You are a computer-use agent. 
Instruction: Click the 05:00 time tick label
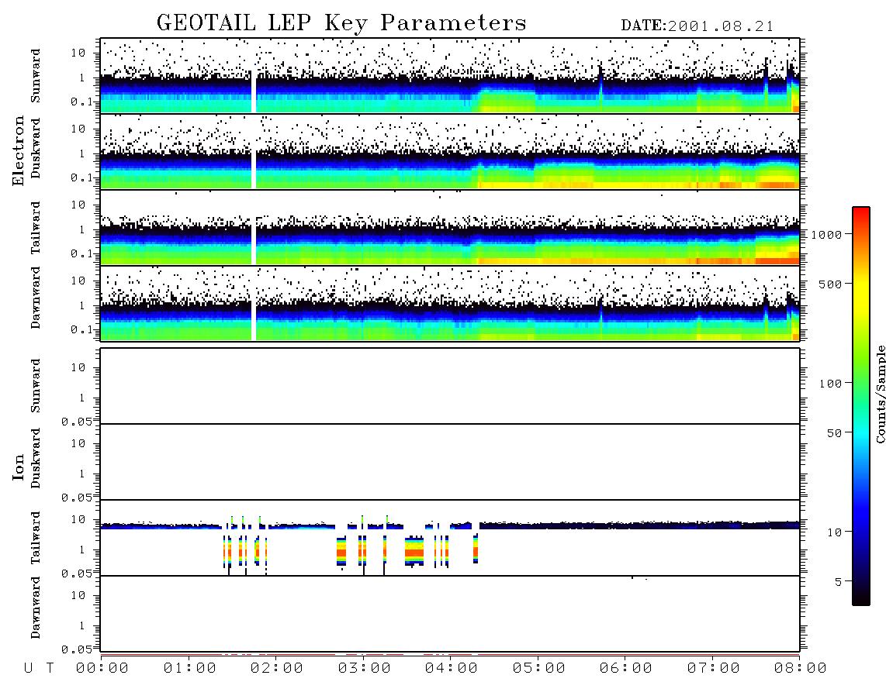(x=538, y=669)
